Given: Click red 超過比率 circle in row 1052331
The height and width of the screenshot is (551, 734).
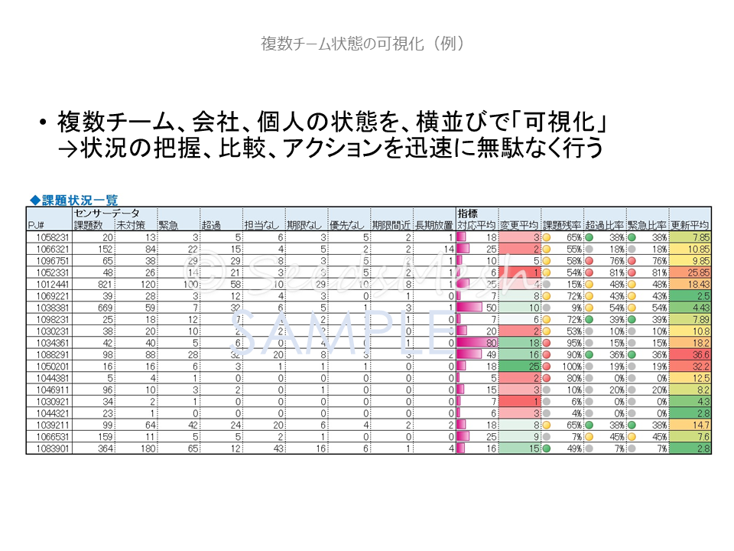Looking at the screenshot, I should point(589,272).
